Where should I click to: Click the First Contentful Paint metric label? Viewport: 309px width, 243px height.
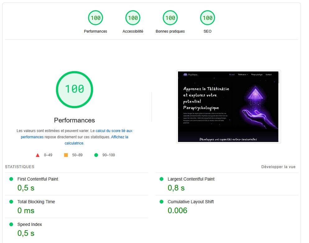pyautogui.click(x=38, y=179)
